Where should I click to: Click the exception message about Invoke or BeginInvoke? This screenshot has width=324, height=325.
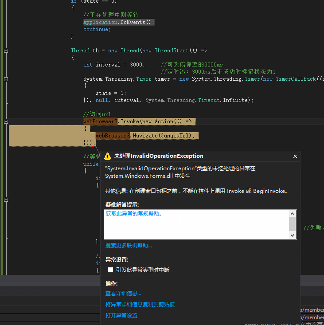(x=196, y=191)
